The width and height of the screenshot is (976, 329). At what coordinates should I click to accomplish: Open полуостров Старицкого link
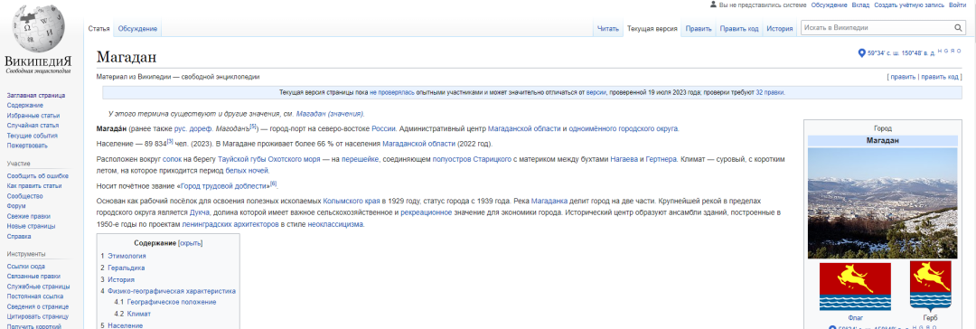472,159
